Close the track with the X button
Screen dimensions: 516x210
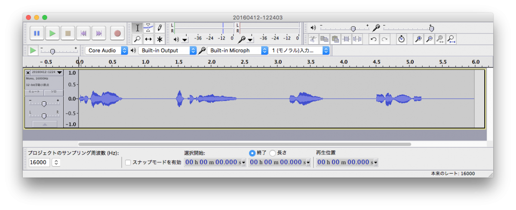click(x=28, y=73)
